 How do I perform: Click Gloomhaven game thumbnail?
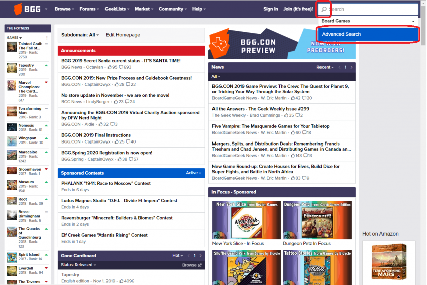[x=12, y=171]
